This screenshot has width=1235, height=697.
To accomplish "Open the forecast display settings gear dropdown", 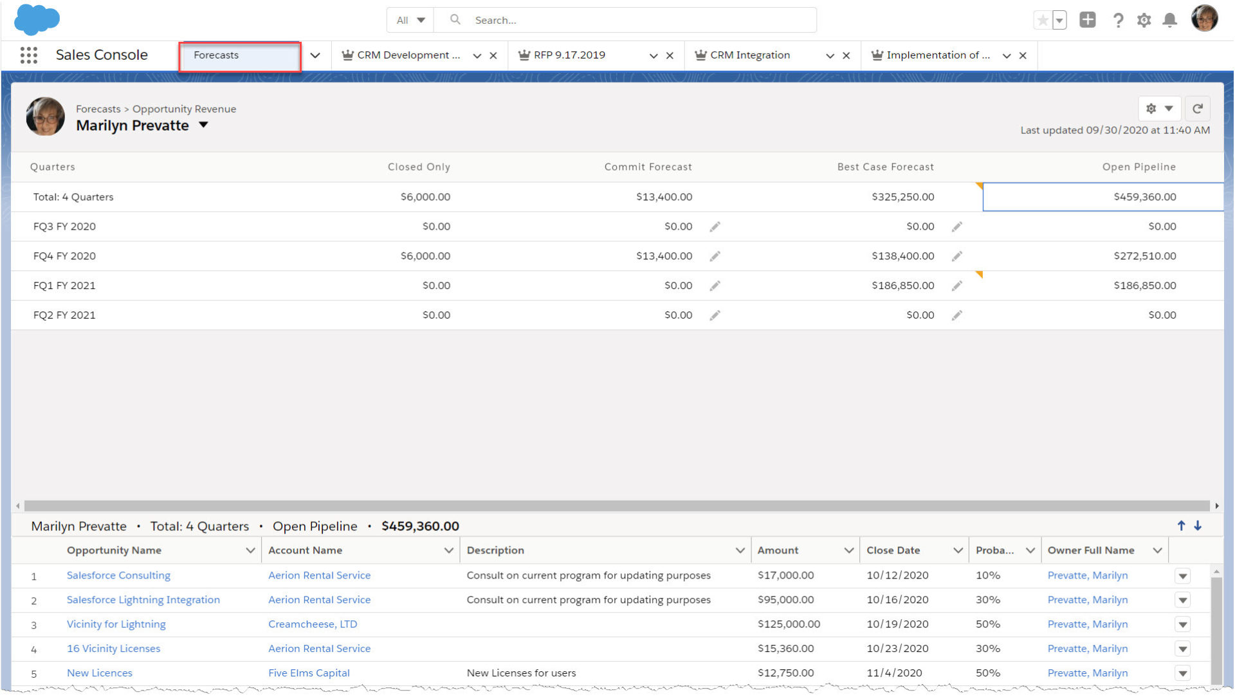I will [1158, 109].
